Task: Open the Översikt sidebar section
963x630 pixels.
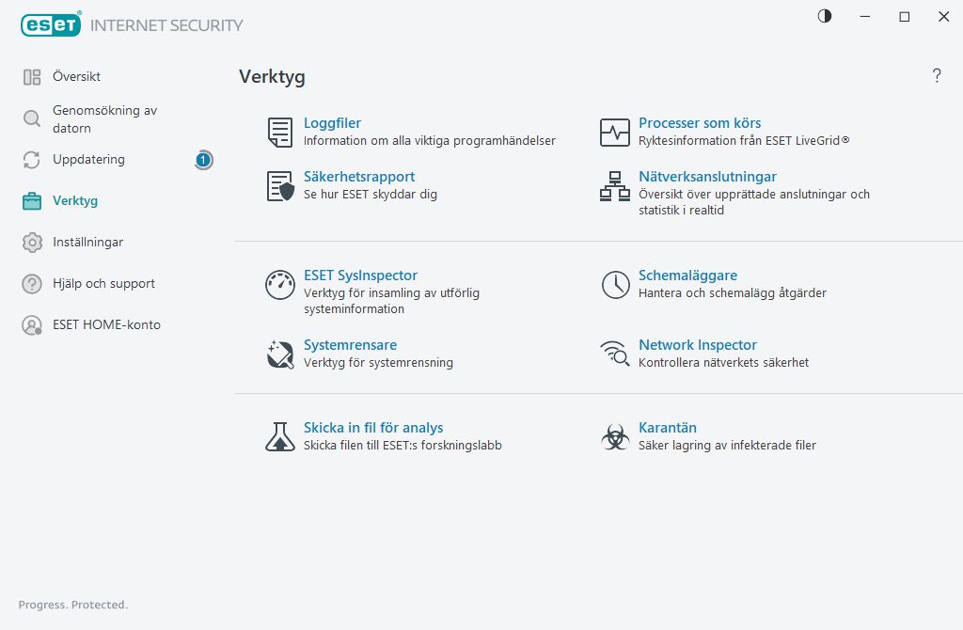Action: (76, 77)
